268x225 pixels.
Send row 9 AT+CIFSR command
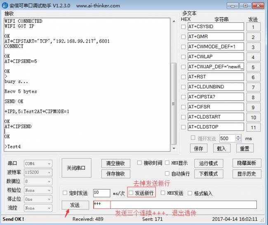coord(253,107)
